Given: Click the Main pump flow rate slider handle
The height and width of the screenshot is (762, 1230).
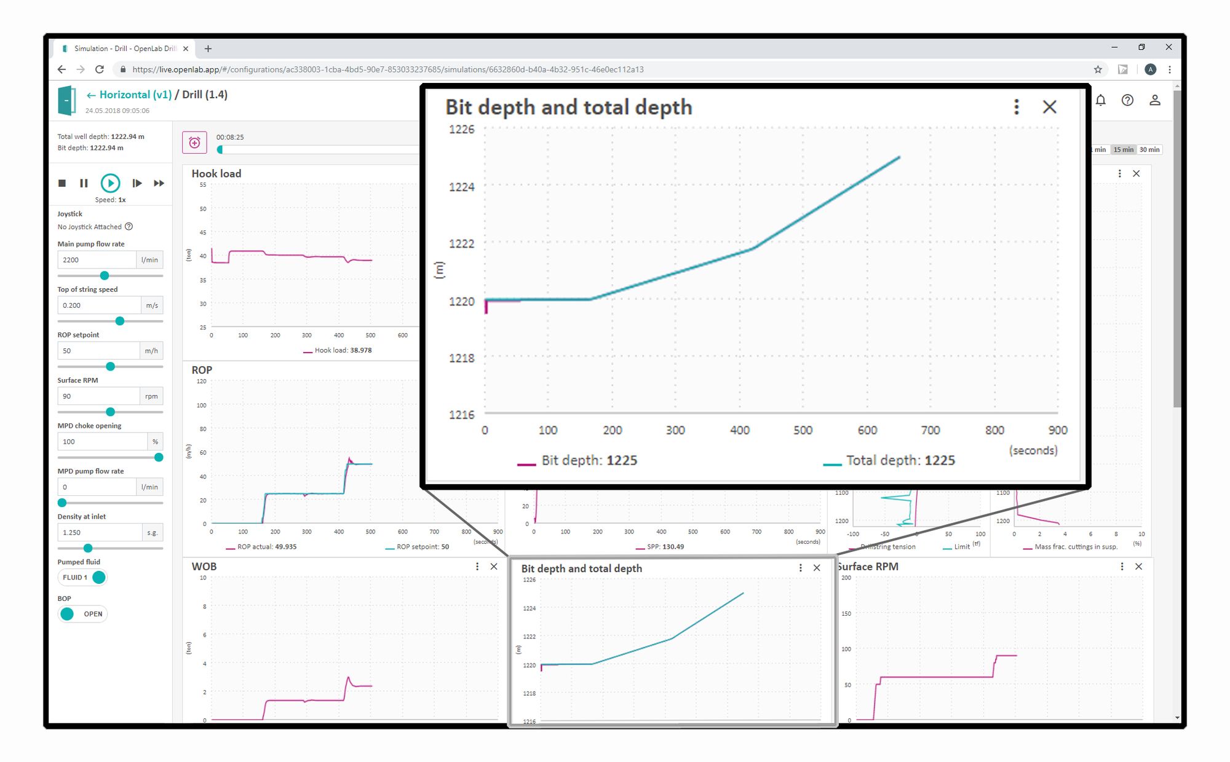Looking at the screenshot, I should (x=105, y=275).
